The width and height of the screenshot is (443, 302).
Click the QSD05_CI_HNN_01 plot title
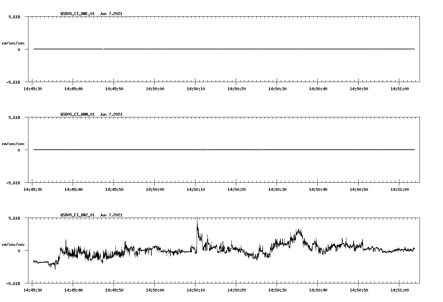[x=91, y=114]
